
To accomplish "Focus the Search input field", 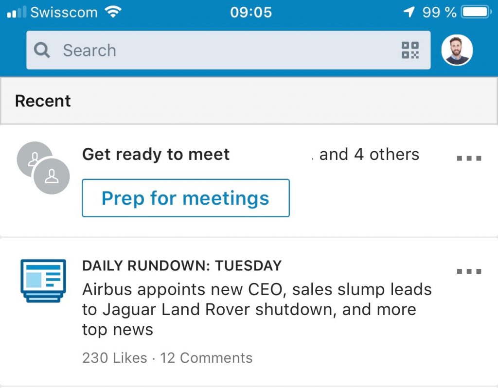I will pyautogui.click(x=229, y=50).
